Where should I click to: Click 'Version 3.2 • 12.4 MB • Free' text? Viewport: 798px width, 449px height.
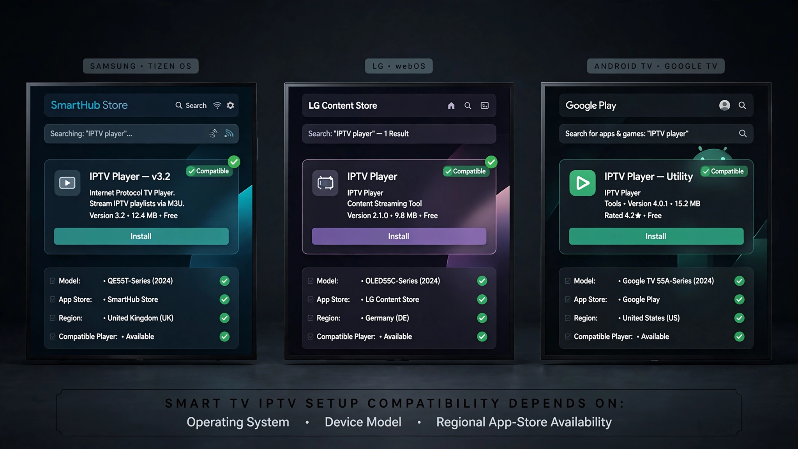(x=134, y=216)
